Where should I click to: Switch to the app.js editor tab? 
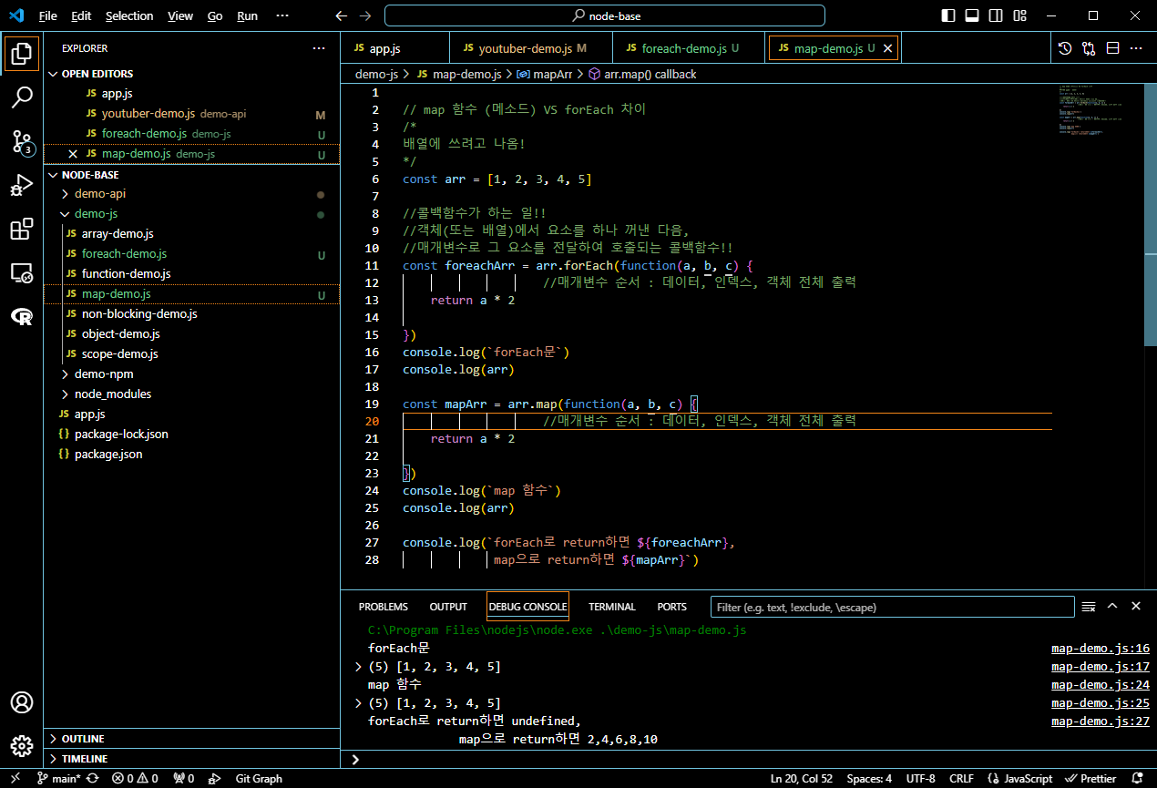coord(395,48)
